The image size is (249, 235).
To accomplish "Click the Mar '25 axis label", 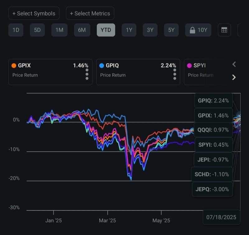I will tap(107, 221).
